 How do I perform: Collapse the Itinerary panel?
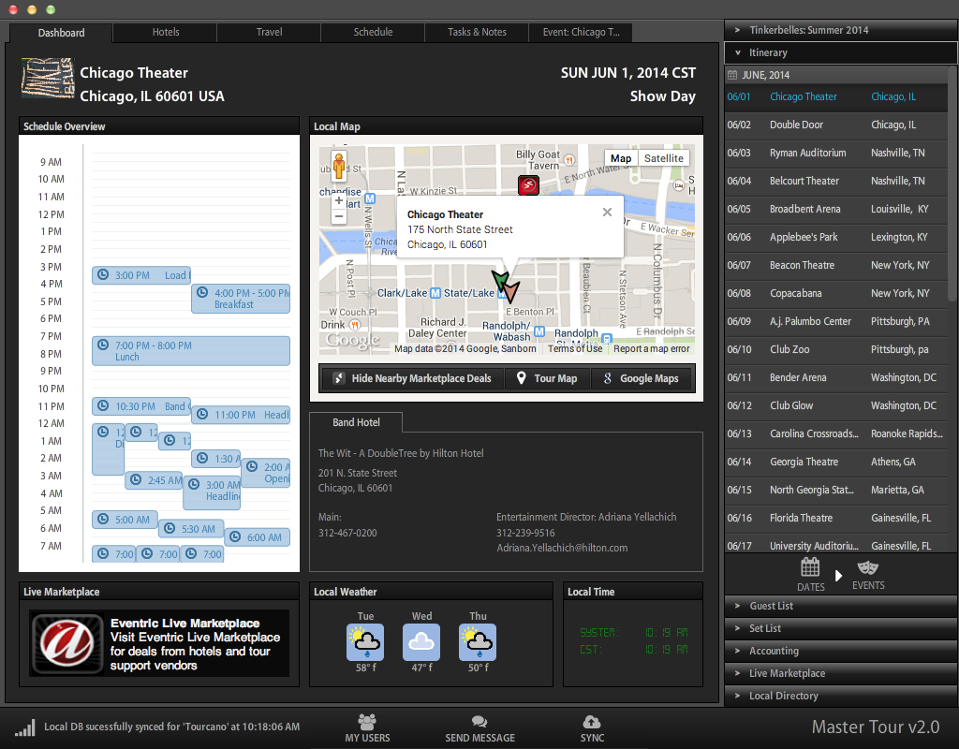(x=841, y=52)
